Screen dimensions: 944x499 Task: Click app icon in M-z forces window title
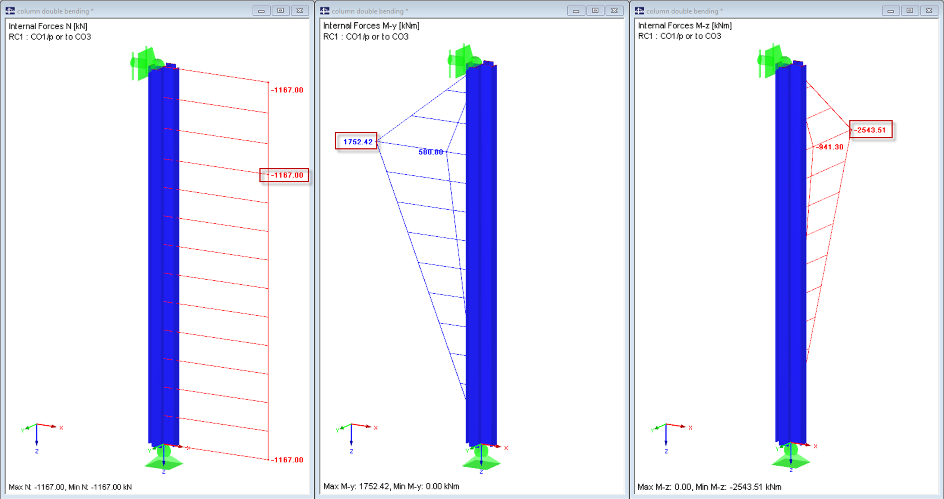(639, 11)
